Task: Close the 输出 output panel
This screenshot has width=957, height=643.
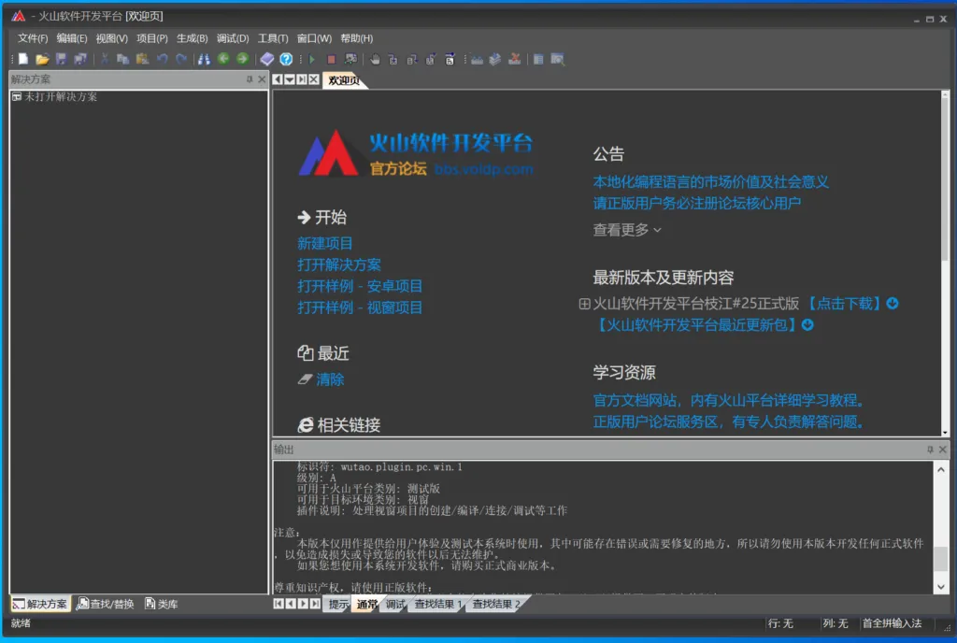Action: click(x=942, y=450)
